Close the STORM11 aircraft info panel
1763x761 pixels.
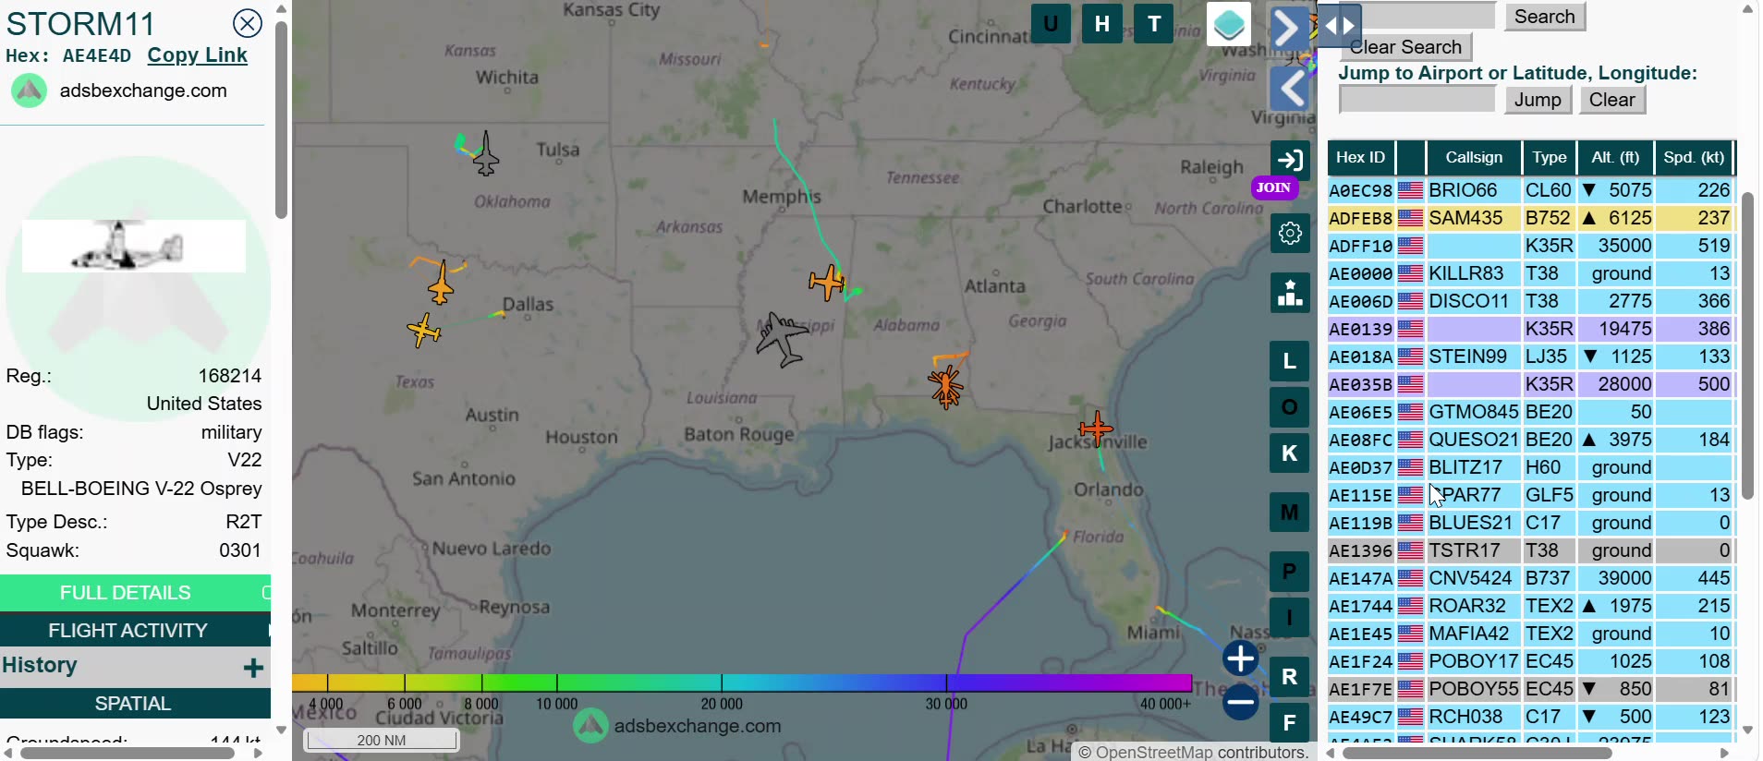[248, 23]
